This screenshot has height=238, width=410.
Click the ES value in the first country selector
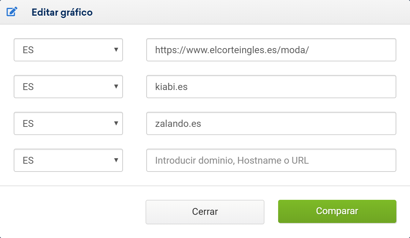[x=28, y=50]
